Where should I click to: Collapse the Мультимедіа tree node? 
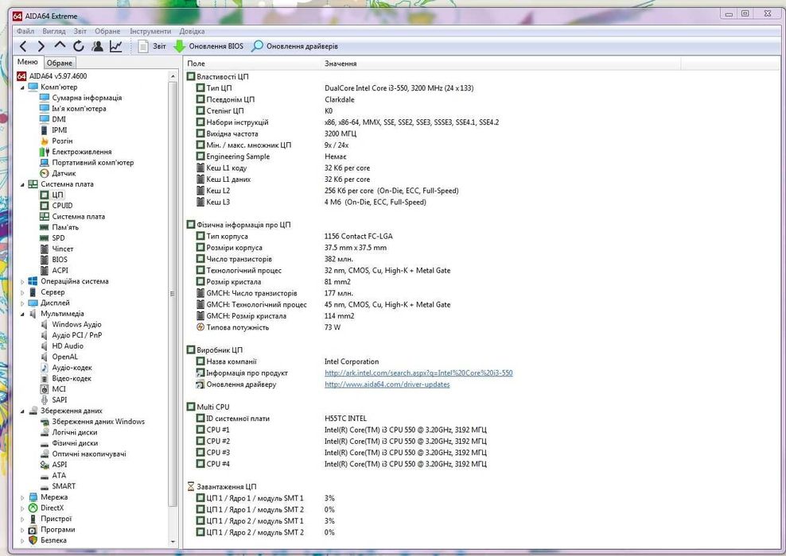coord(22,315)
